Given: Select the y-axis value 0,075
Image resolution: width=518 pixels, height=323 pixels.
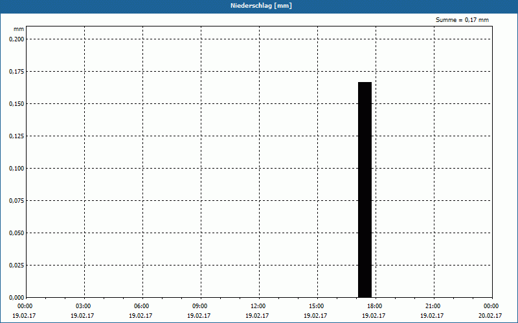Looking at the screenshot, I should [17, 201].
